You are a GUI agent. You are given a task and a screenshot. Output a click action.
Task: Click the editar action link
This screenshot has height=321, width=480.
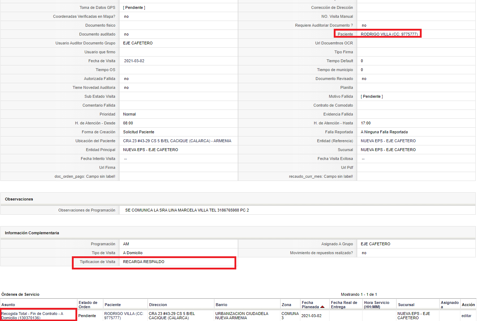[466, 316]
